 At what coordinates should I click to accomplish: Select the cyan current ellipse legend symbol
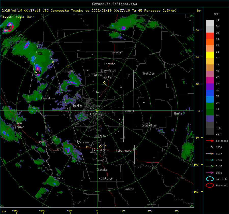click(210, 179)
